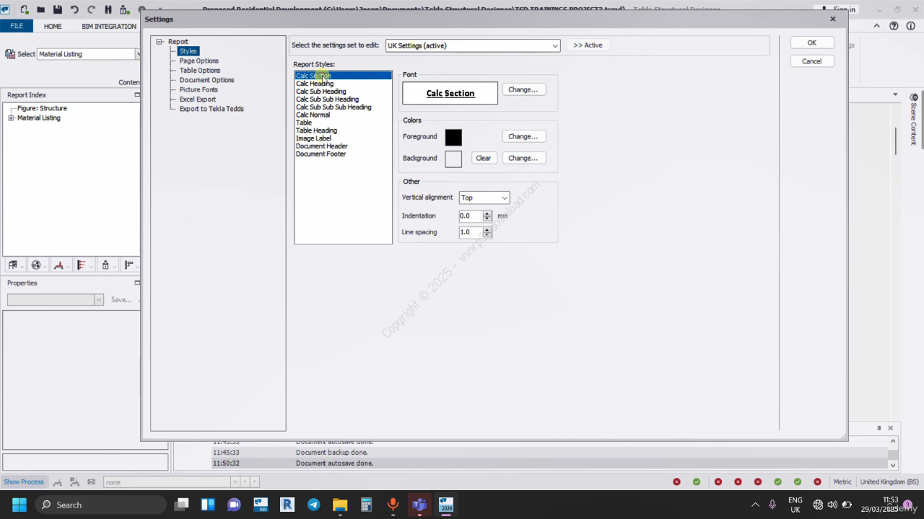Viewport: 924px width, 519px height.
Task: Click the Redo arrow icon
Action: (x=91, y=9)
